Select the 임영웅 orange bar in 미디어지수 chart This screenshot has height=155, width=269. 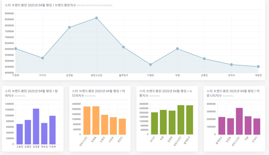click(x=96, y=120)
